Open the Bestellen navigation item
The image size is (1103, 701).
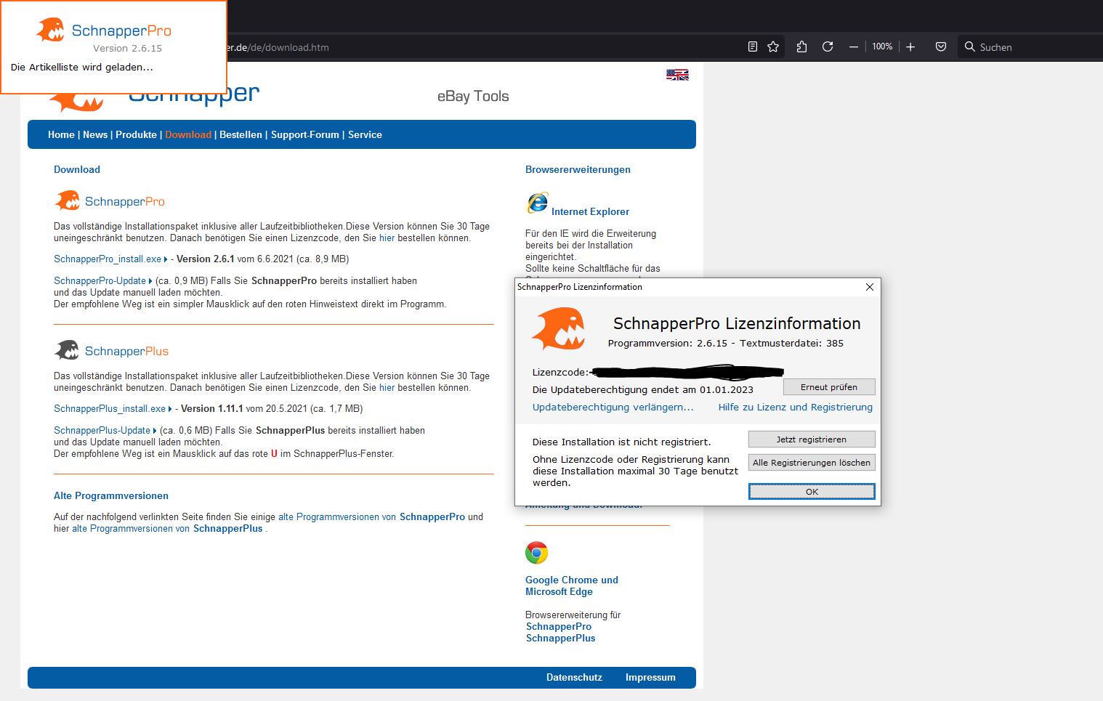click(x=241, y=134)
